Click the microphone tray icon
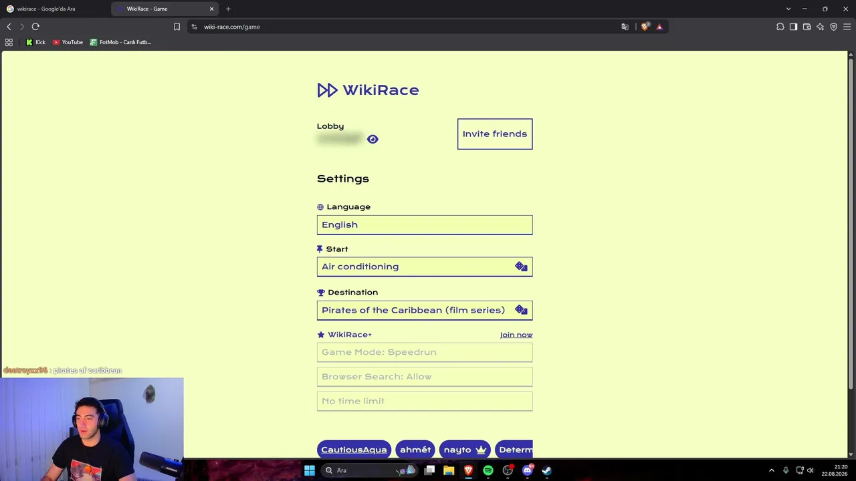 point(786,470)
